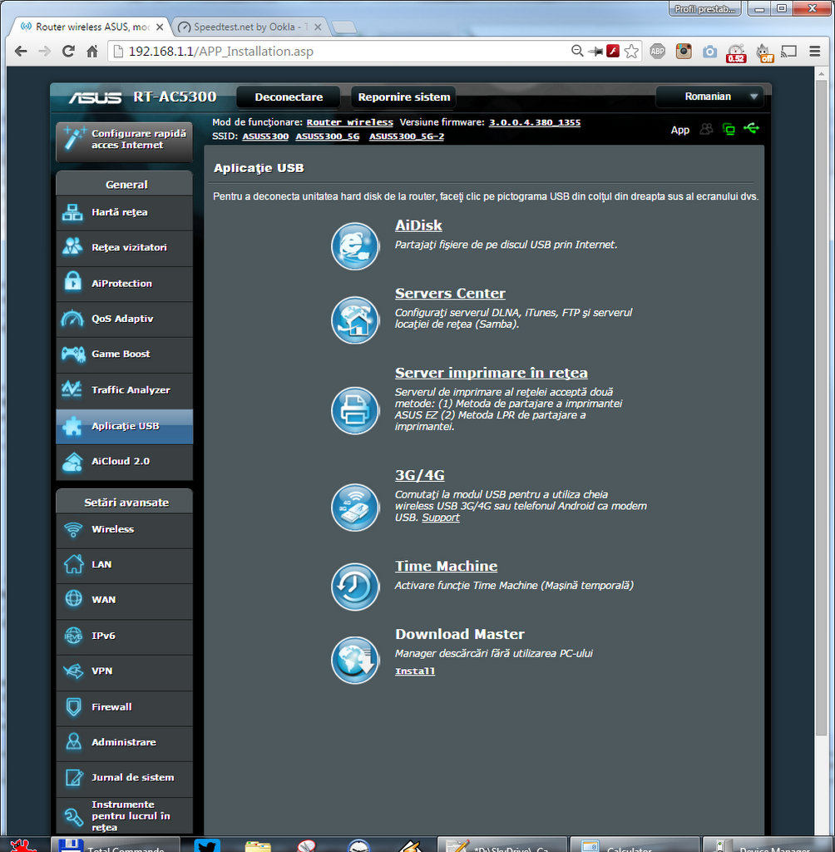
Task: Open the Adblock Plus extension
Action: click(657, 51)
